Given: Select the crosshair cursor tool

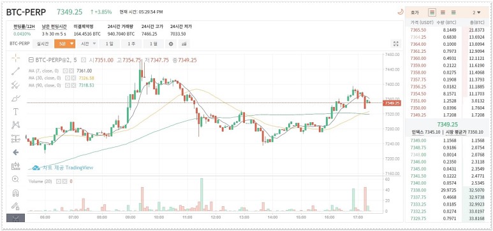Looking at the screenshot, I should [x=15, y=58].
